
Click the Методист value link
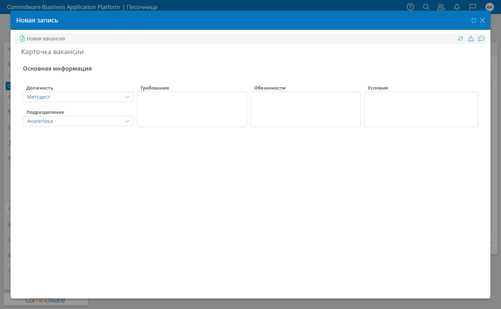pyautogui.click(x=39, y=97)
